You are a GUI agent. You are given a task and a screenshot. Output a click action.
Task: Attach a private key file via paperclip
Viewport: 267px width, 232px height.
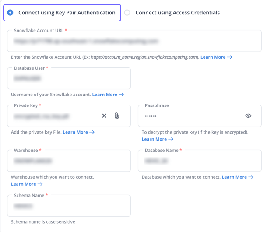[116, 116]
